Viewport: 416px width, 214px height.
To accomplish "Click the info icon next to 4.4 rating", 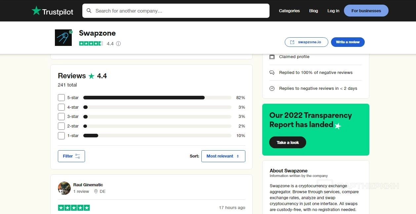I will click(118, 44).
